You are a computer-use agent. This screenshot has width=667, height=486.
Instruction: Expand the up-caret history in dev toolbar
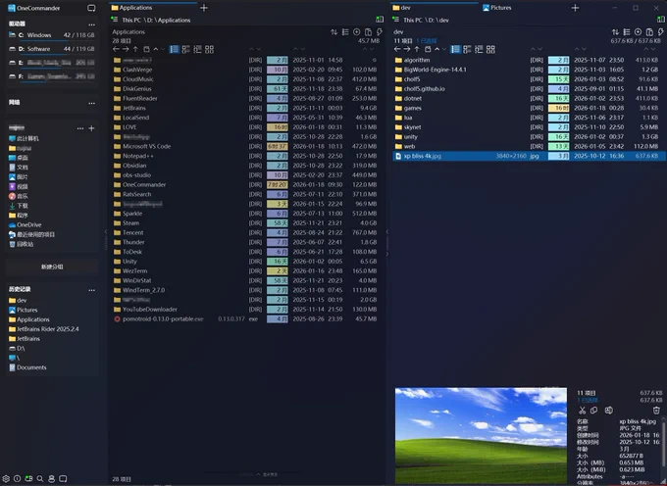tap(436, 49)
